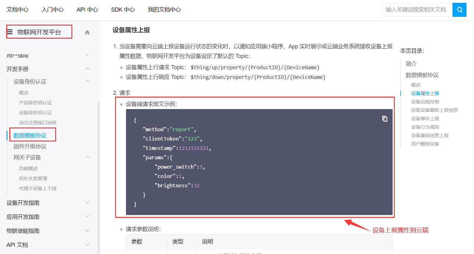The image size is (474, 254).
Task: Click the $thing/down/property topic text
Action: point(258,77)
